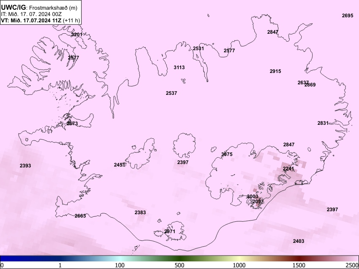
Task: Click the freezing level value 2383
Action: click(140, 213)
